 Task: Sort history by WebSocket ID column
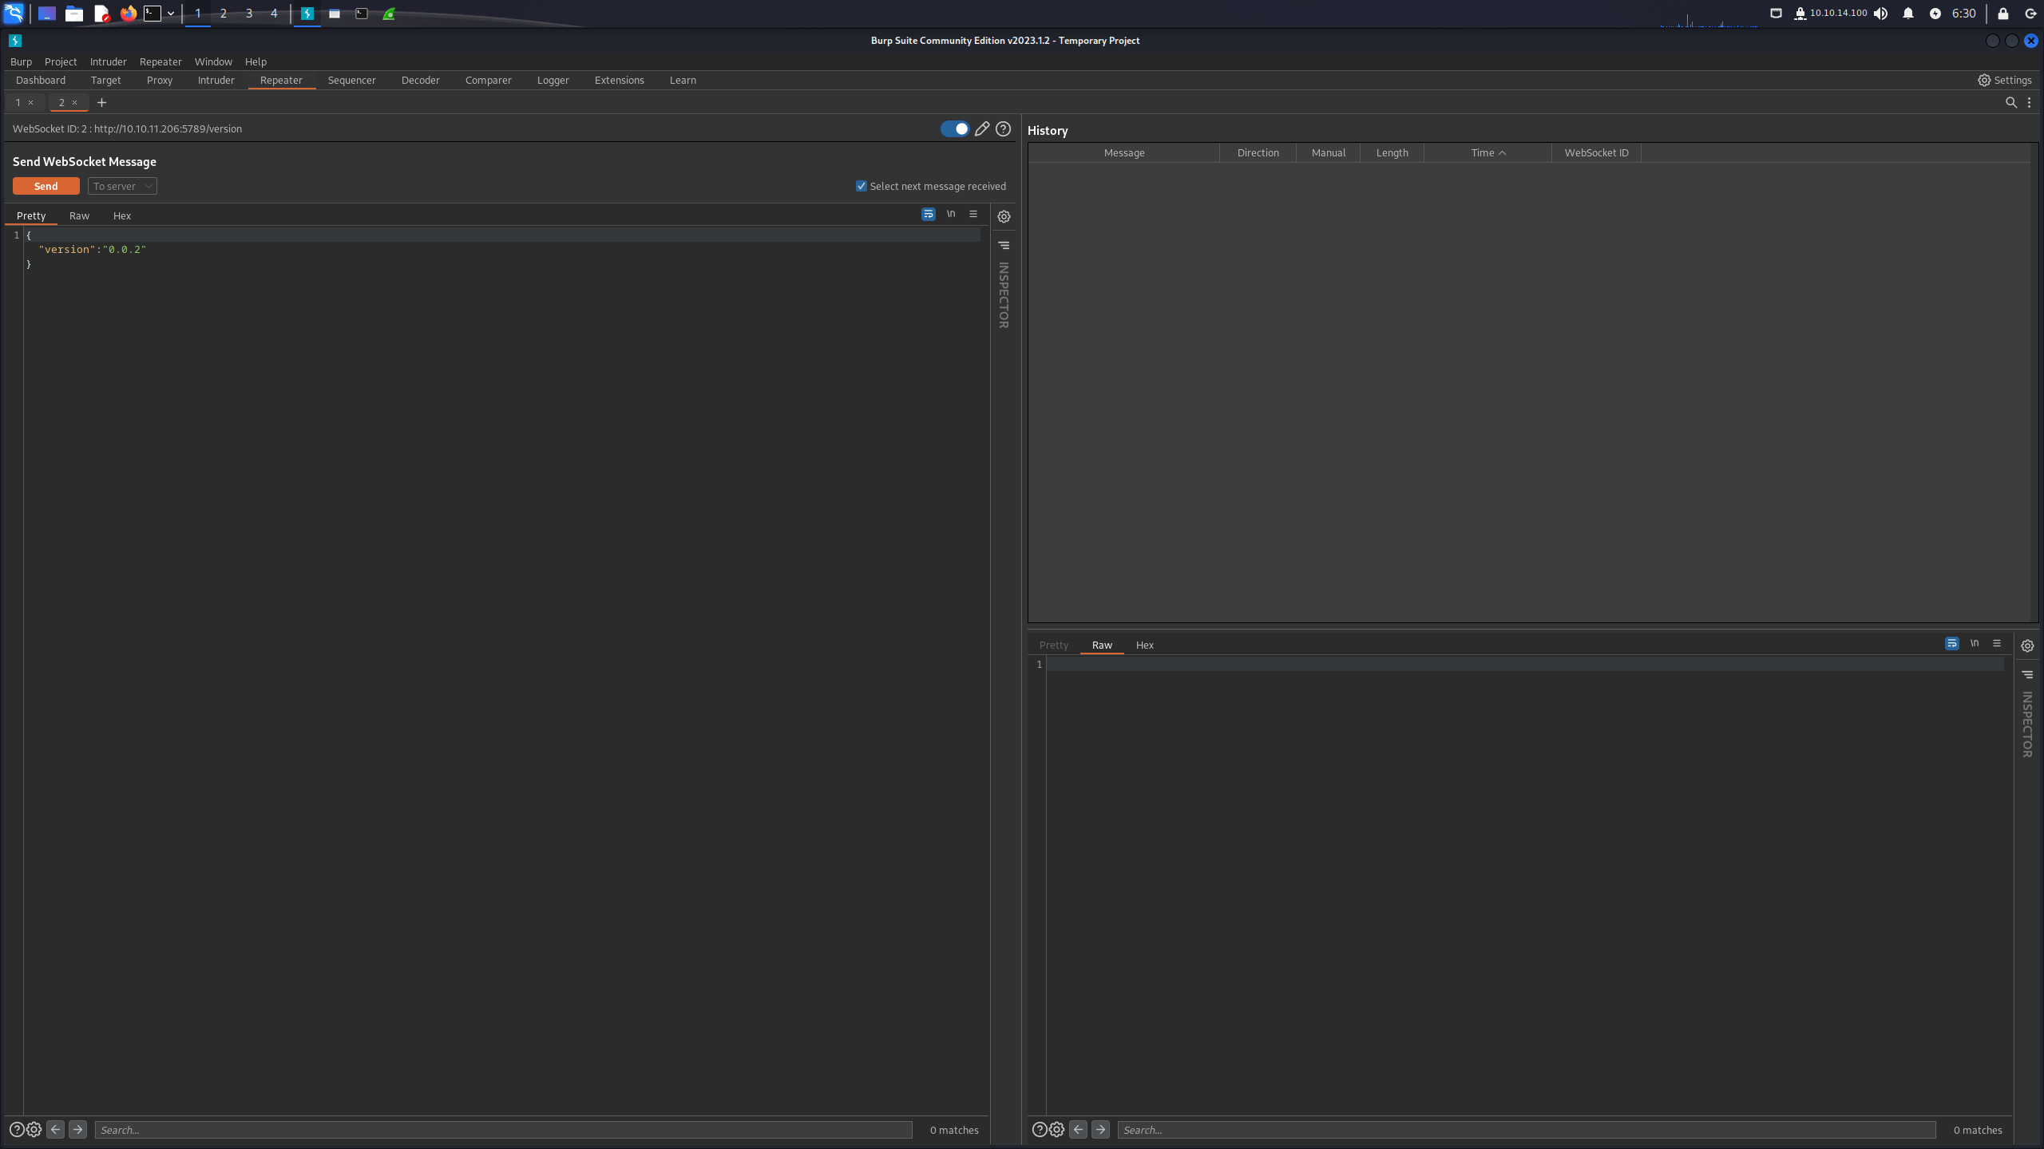1597,152
